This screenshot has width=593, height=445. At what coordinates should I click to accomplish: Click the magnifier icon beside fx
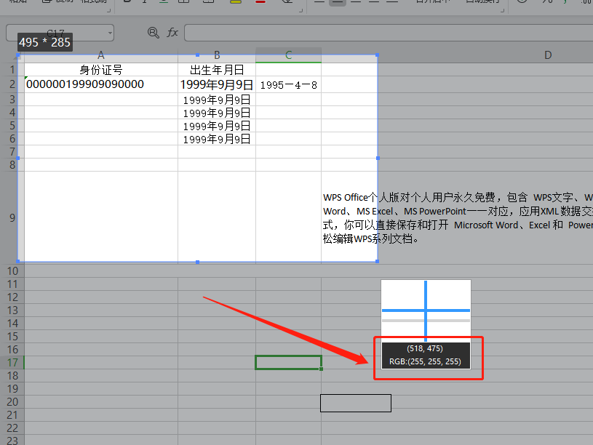pyautogui.click(x=153, y=33)
